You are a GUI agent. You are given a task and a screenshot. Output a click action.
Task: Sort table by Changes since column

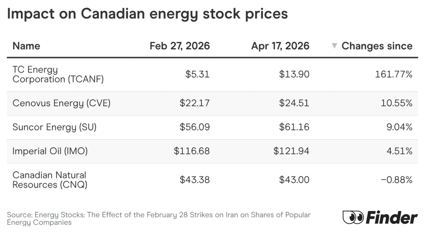(377, 46)
